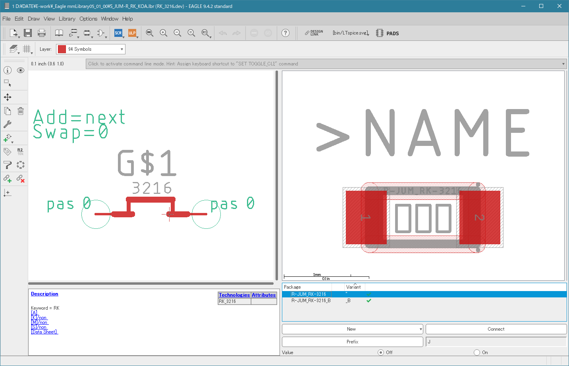Open the Options menu
Screen dimensions: 569x366
pyautogui.click(x=88, y=19)
